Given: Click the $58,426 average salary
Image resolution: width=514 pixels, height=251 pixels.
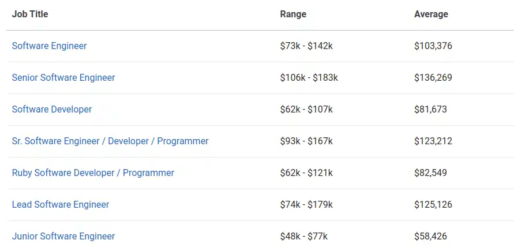Looking at the screenshot, I should pyautogui.click(x=430, y=236).
